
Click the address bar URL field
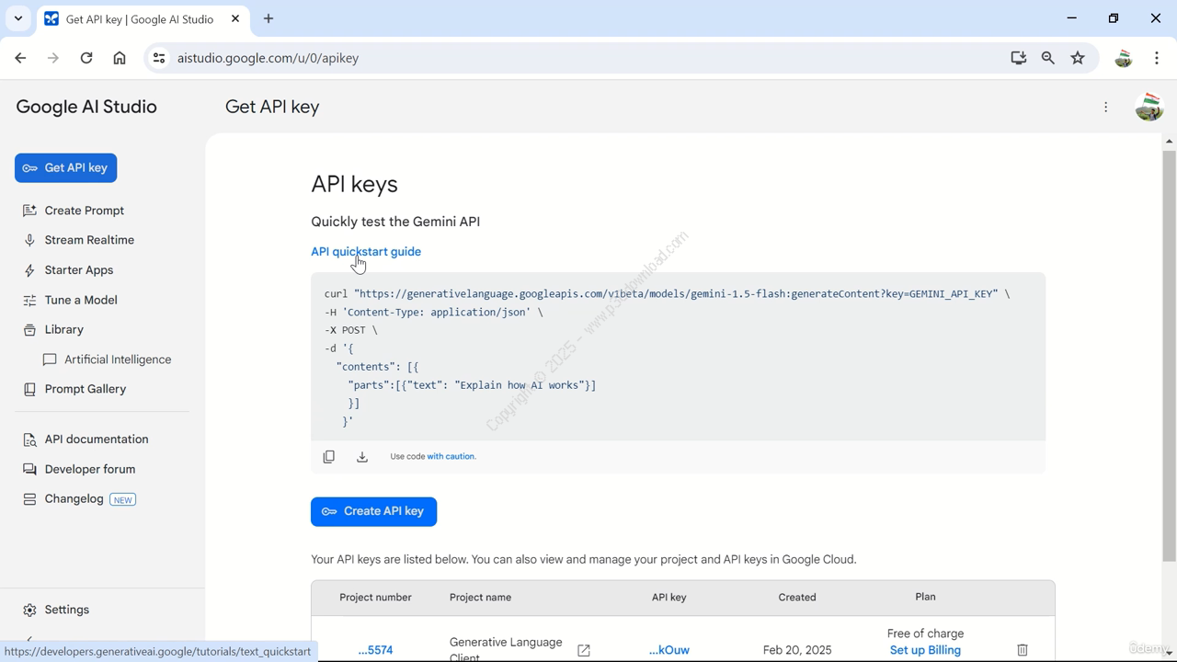[x=588, y=58]
